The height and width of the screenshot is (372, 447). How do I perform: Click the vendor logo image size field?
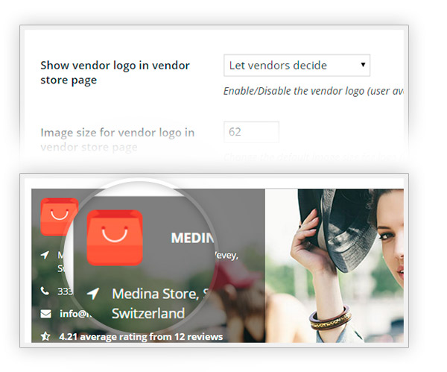coord(251,132)
